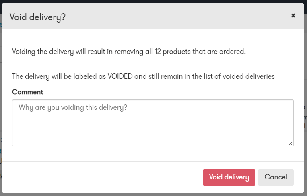
Task: Cancel the void delivery dialog
Action: pos(276,177)
